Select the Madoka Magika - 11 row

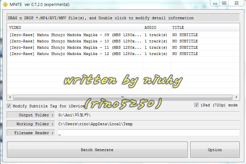click(x=123, y=47)
